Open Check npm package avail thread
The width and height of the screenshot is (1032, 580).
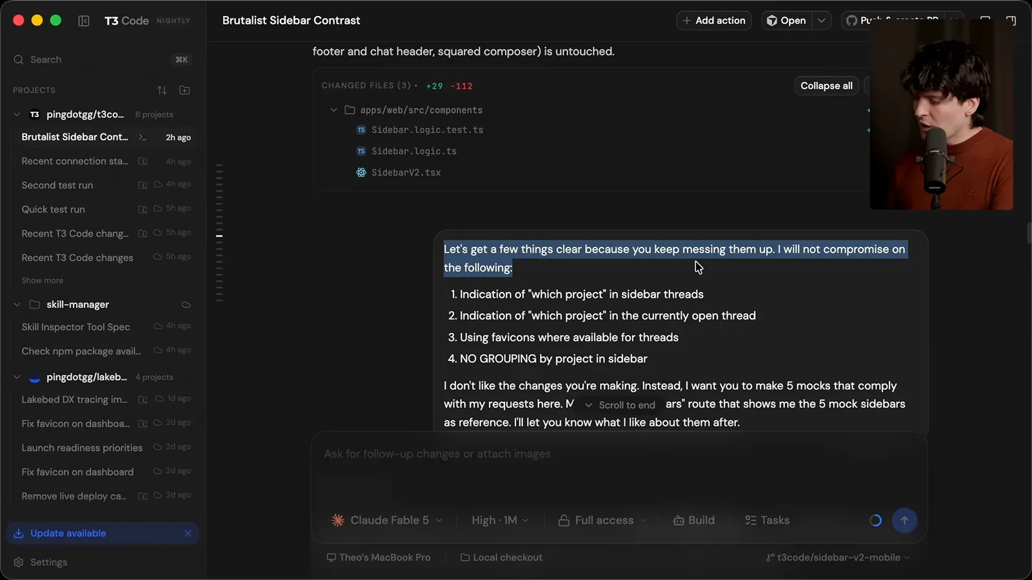[103, 351]
